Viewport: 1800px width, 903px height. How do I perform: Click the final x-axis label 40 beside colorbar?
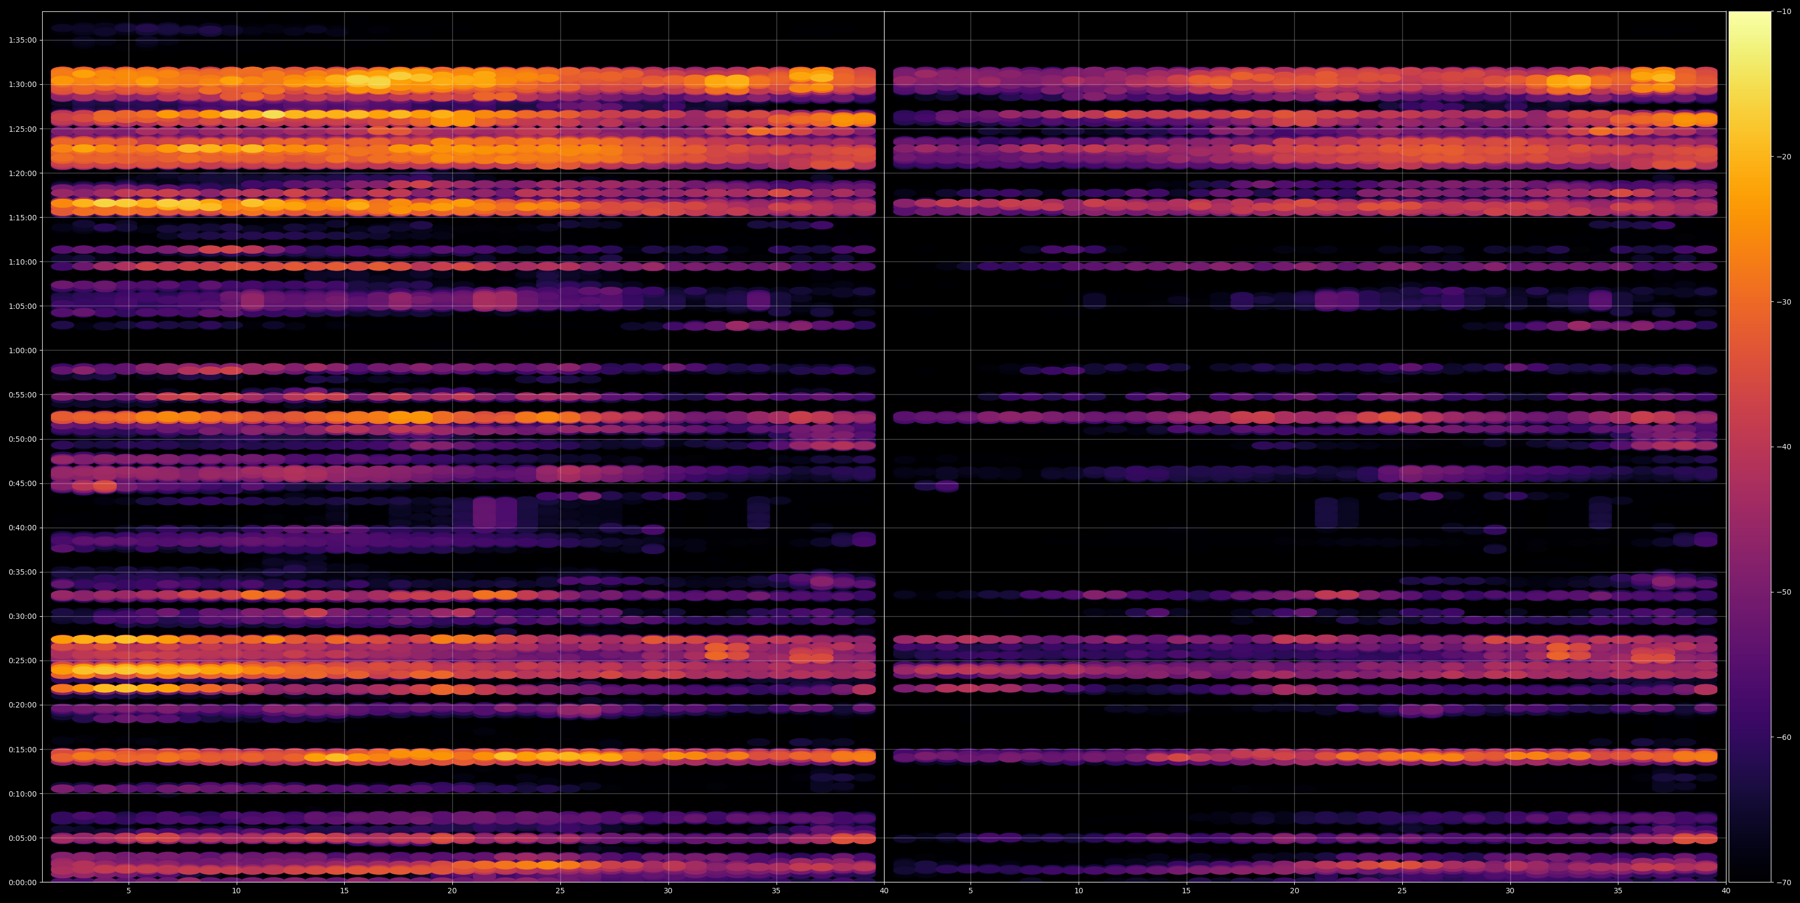tap(1726, 891)
